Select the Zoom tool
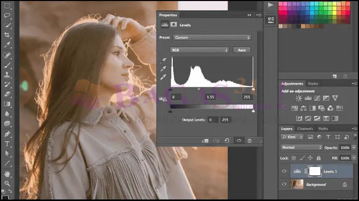359x201 pixels. click(x=7, y=184)
